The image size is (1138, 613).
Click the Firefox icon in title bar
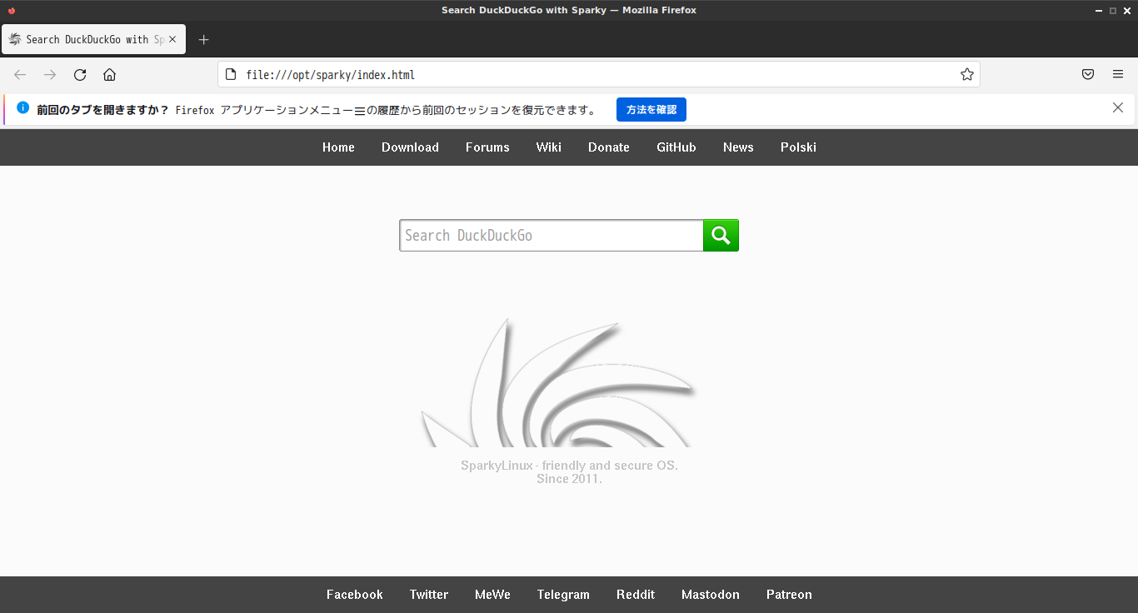[x=12, y=10]
